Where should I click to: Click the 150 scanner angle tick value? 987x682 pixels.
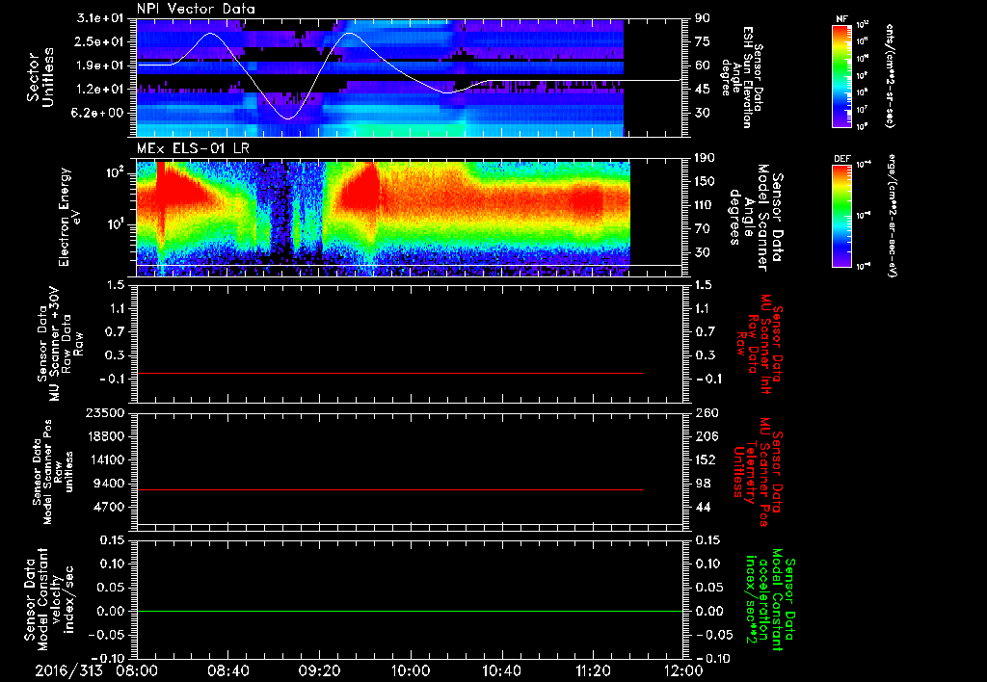[705, 182]
